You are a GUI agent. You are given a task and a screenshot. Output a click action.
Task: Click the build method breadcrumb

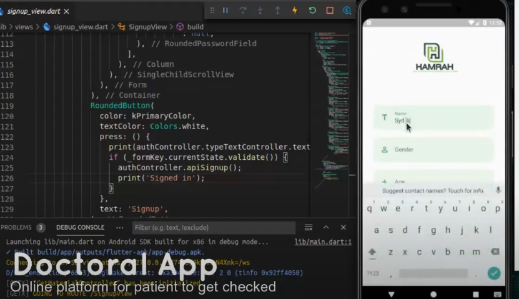pos(195,27)
